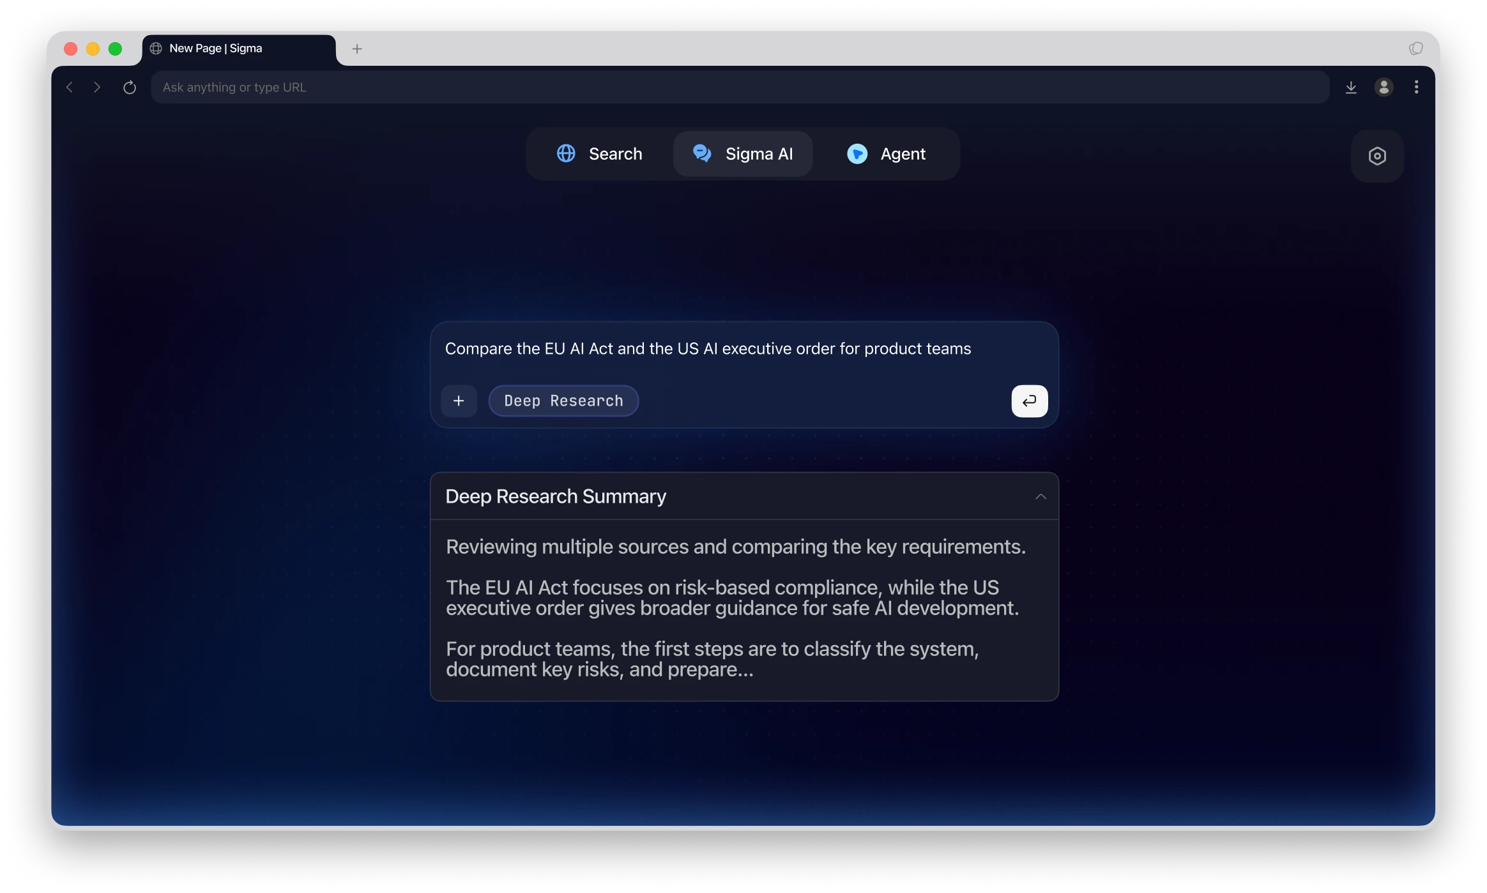Close the window with the red button

[x=71, y=49]
